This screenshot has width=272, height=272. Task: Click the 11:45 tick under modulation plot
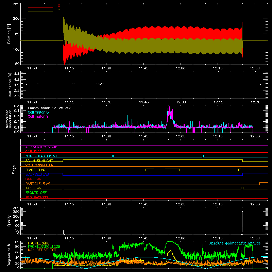[x=143, y=136]
